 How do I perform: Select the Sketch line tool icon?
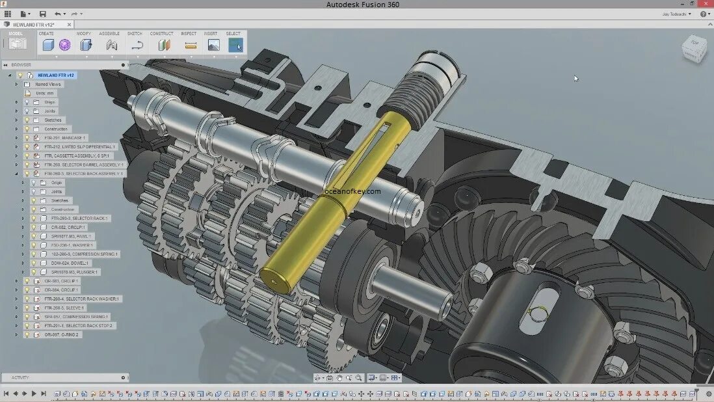137,45
